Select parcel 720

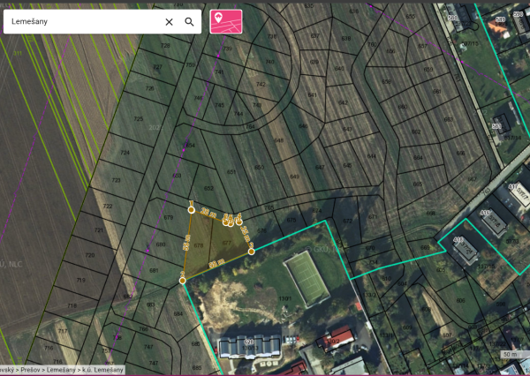coord(90,255)
